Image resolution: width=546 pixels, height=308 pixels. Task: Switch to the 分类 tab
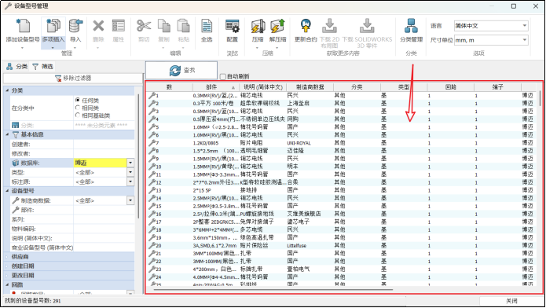point(16,66)
